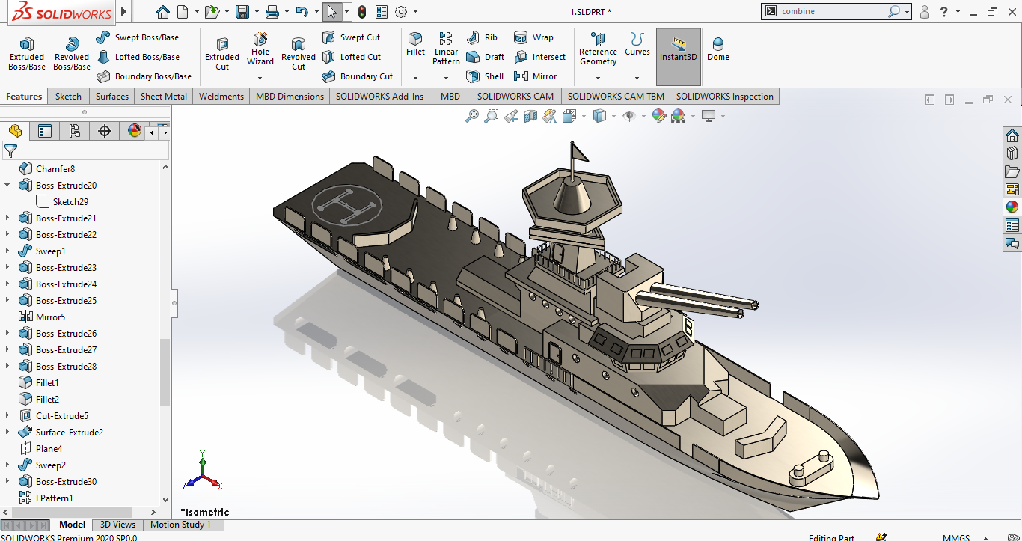Image resolution: width=1022 pixels, height=541 pixels.
Task: Open the Curves dropdown arrow
Action: click(x=637, y=78)
